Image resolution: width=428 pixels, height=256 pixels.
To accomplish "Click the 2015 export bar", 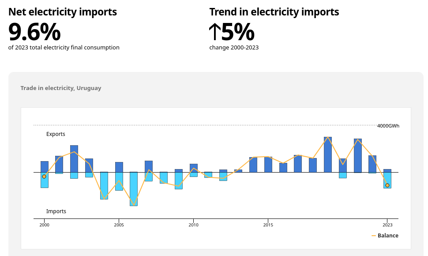I will tap(268, 164).
